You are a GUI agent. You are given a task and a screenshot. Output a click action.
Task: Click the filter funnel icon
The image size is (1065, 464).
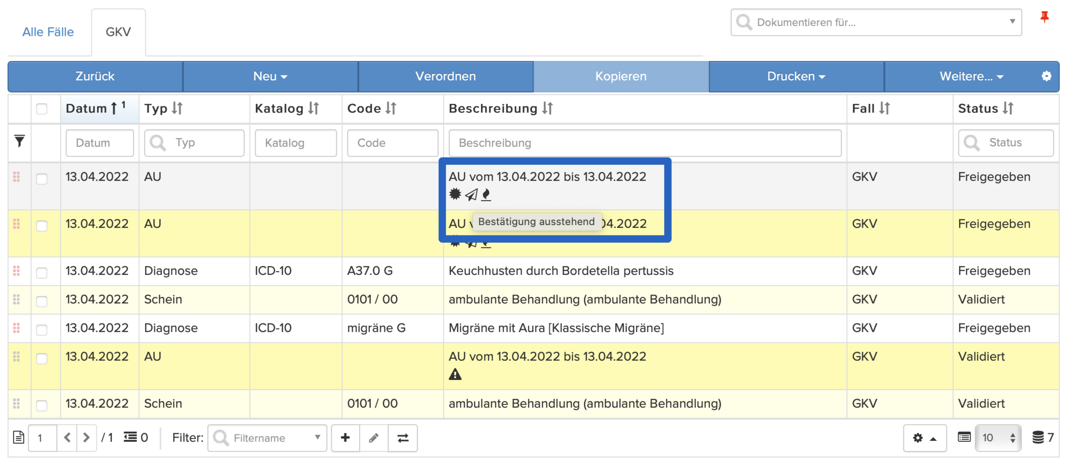tap(19, 141)
